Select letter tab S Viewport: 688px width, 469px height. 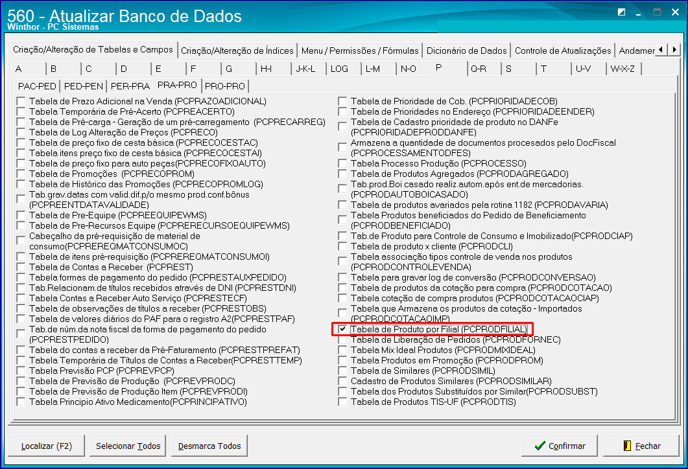click(x=519, y=69)
